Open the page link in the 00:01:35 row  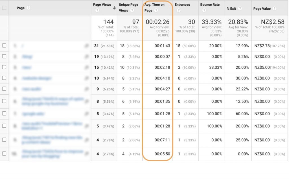pos(53,101)
